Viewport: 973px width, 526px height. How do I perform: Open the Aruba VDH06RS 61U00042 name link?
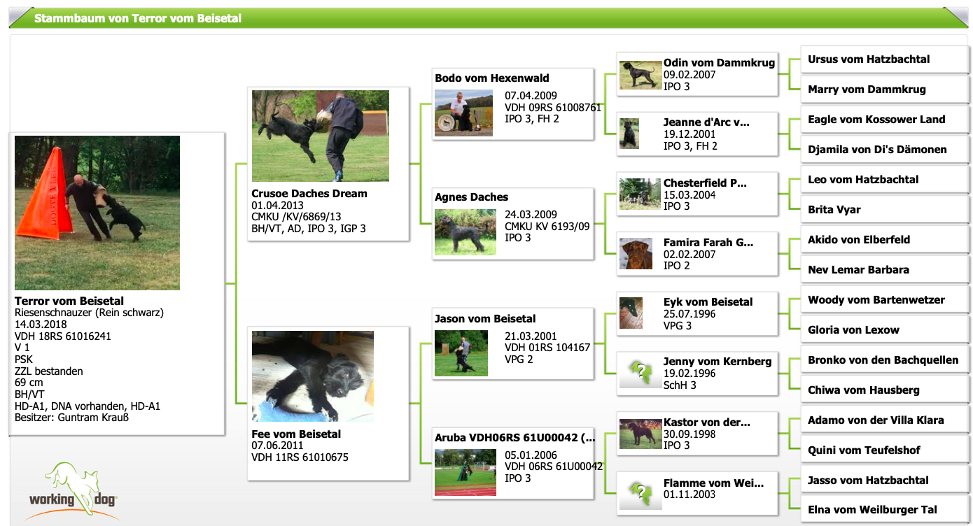coord(515,438)
